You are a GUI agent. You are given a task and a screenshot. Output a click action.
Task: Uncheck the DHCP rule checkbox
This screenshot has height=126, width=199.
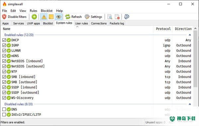coord(4,40)
